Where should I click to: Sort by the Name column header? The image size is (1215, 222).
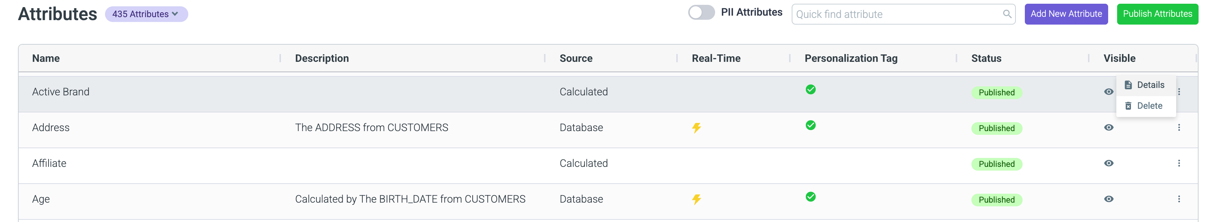point(46,58)
